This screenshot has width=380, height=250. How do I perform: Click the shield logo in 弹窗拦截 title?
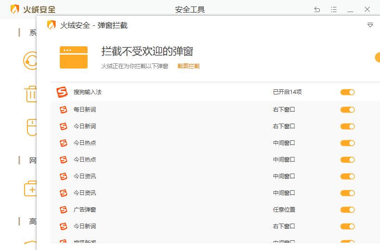[51, 25]
